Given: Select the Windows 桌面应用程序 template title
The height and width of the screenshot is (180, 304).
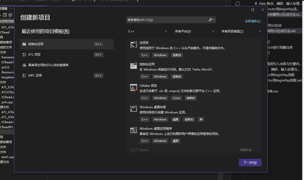Looking at the screenshot, I should [156, 129].
